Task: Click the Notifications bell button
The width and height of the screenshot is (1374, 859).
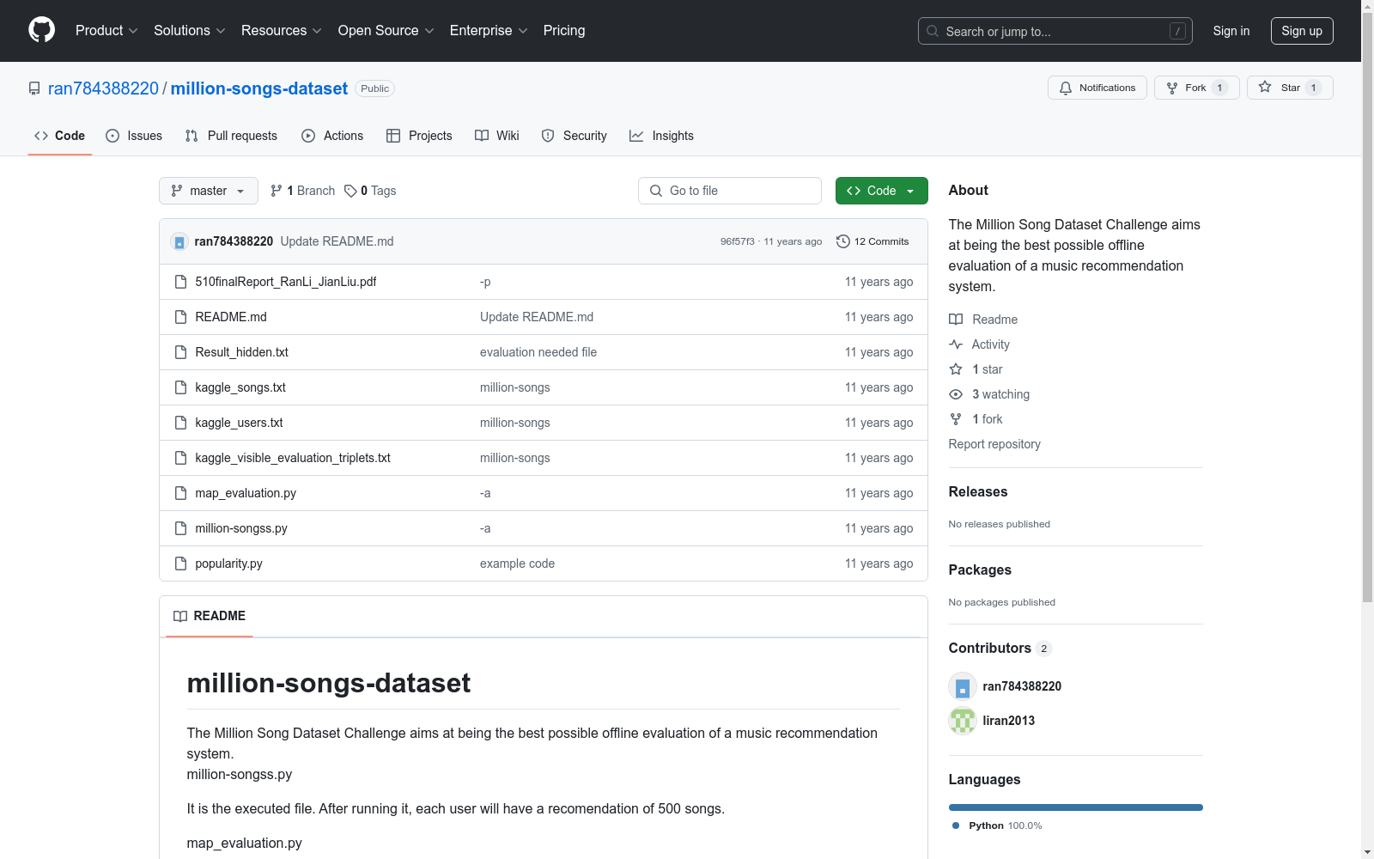Action: 1097,88
